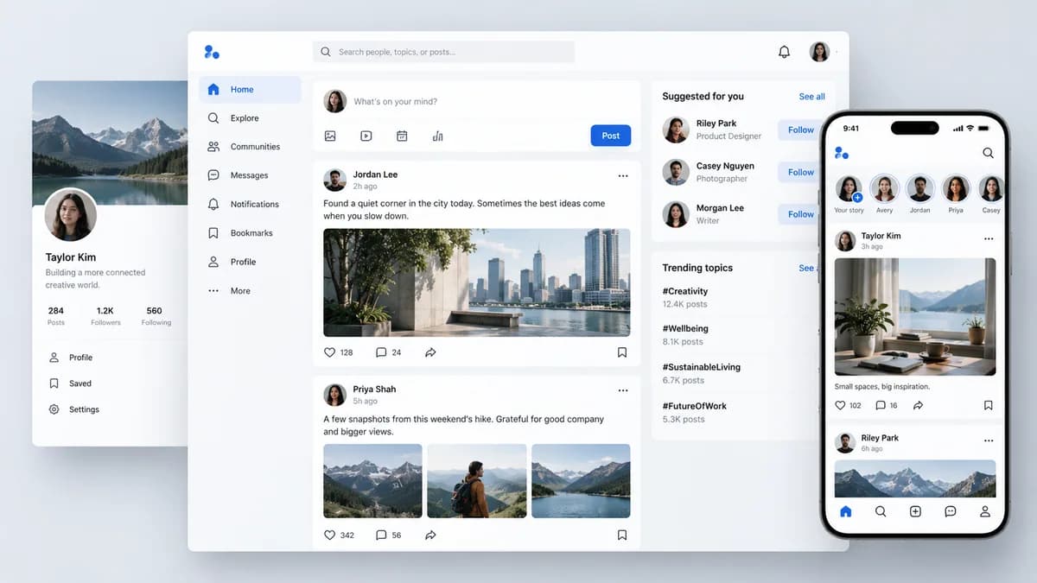The height and width of the screenshot is (583, 1037).
Task: Tap the home icon in the phone bottom bar
Action: point(846,511)
